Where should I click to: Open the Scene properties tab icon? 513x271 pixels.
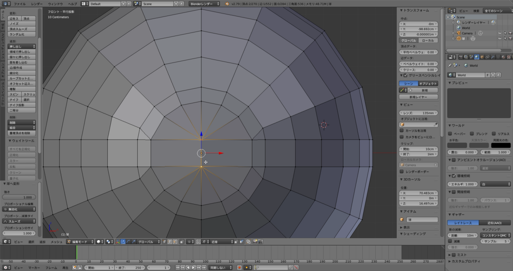471,57
